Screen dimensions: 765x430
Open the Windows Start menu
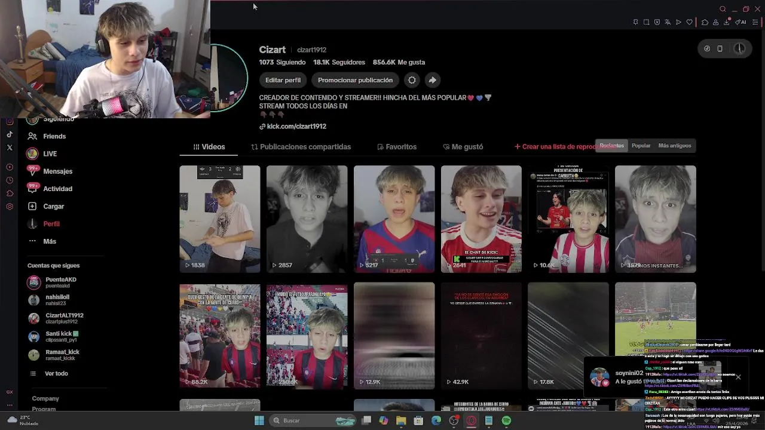click(259, 420)
